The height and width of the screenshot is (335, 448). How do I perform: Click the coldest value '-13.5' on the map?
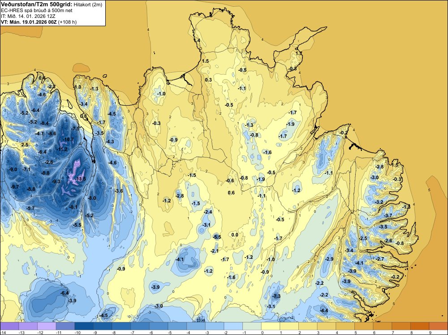tap(80, 179)
